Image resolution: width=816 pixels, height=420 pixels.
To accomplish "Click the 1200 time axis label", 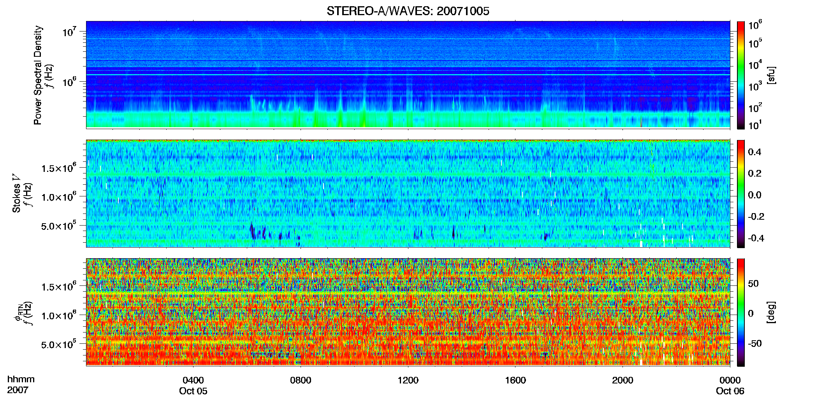I will tap(408, 380).
